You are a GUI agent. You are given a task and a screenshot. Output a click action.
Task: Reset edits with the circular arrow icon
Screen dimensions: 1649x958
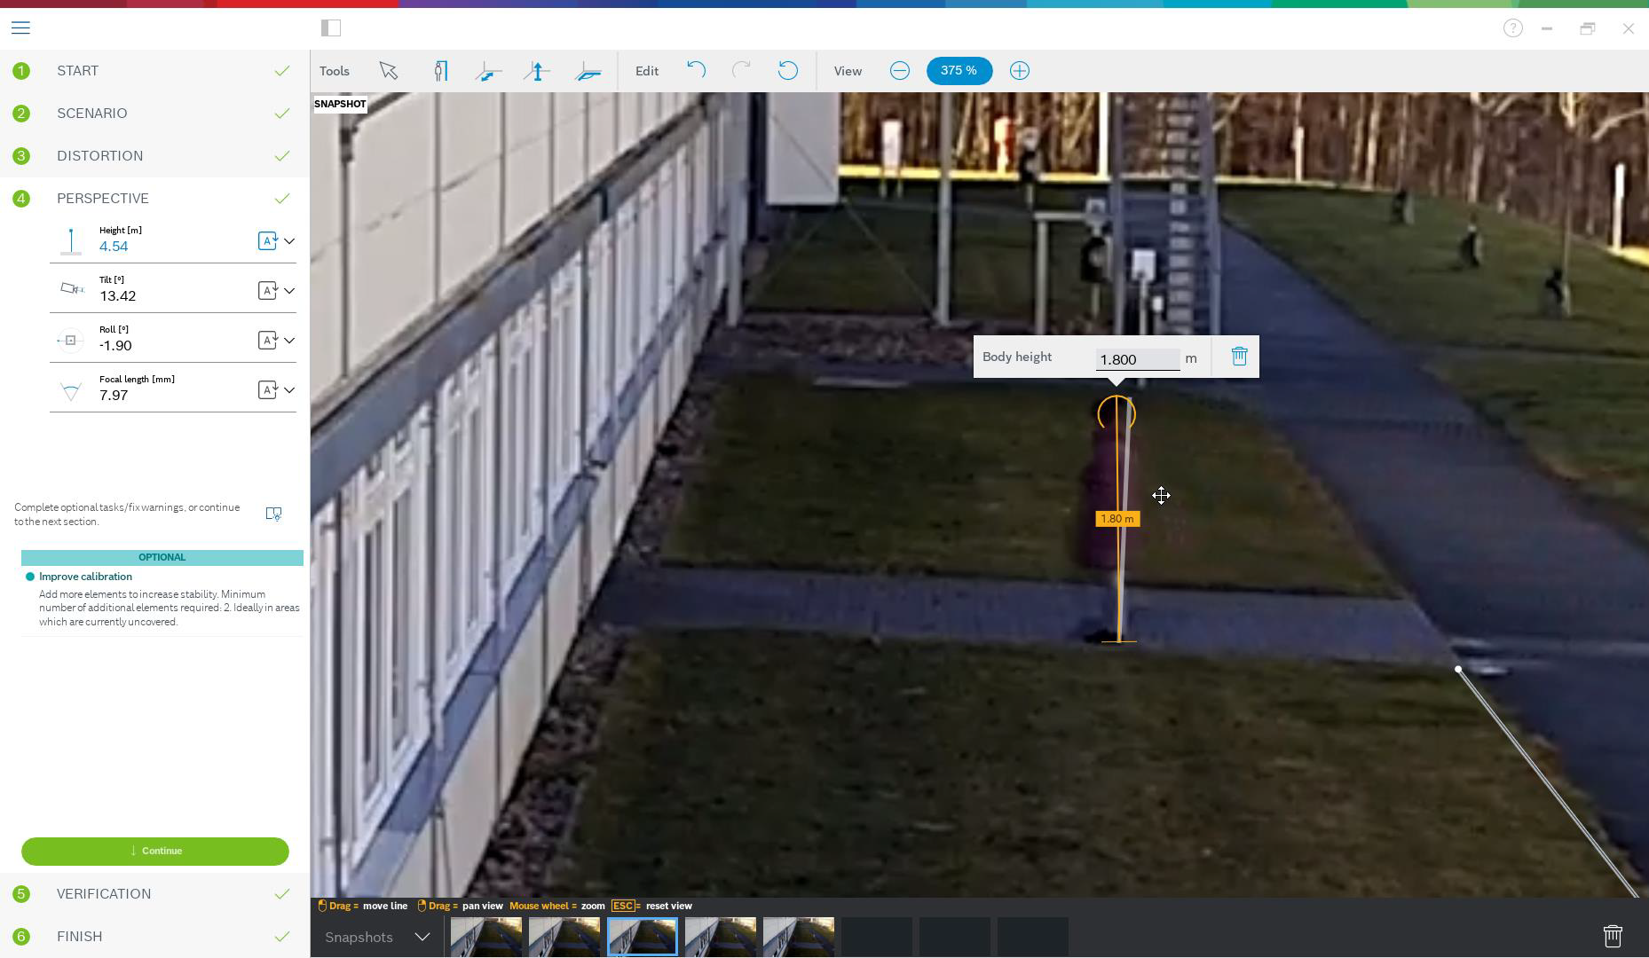click(x=787, y=71)
